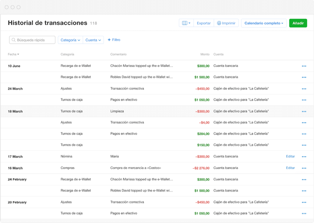Click the Comentario column header
This screenshot has height=223, width=314.
(x=118, y=54)
